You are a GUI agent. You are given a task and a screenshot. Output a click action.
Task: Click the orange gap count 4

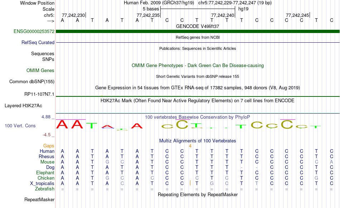(190, 146)
